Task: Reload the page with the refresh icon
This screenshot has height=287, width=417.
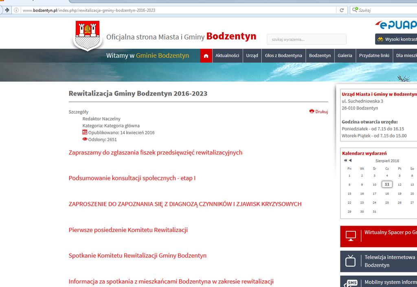Action: tap(342, 10)
